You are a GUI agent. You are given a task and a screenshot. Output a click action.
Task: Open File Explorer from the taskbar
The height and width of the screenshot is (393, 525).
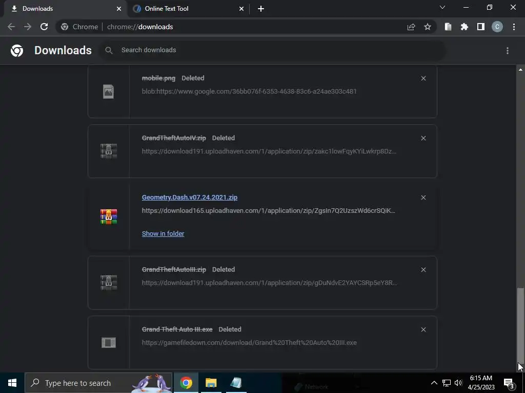211,383
